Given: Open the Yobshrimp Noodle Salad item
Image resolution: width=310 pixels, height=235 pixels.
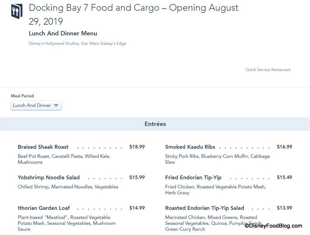Looking at the screenshot, I should tap(49, 177).
